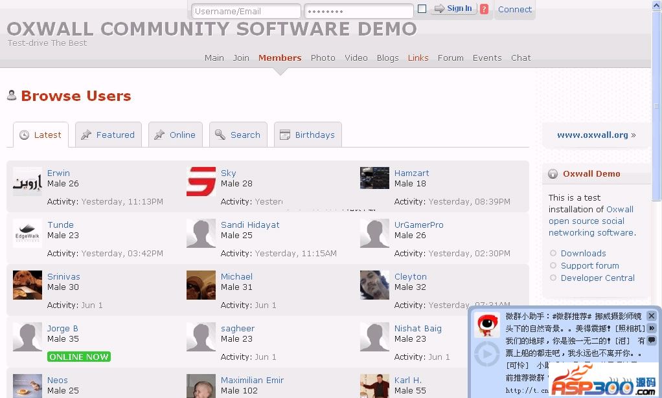The image size is (662, 398).
Task: Tick the remember me checkbox
Action: 422,9
